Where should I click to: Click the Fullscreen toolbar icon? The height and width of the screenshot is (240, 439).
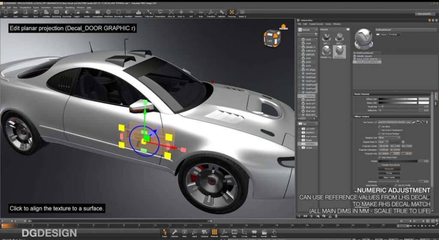point(149,13)
